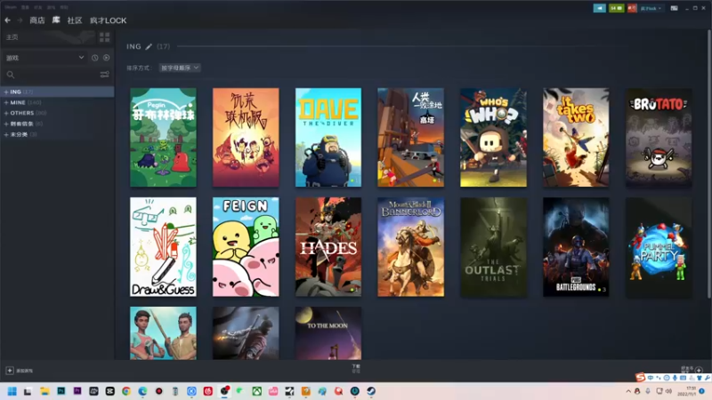Open the Pummel Party cover

(x=659, y=247)
